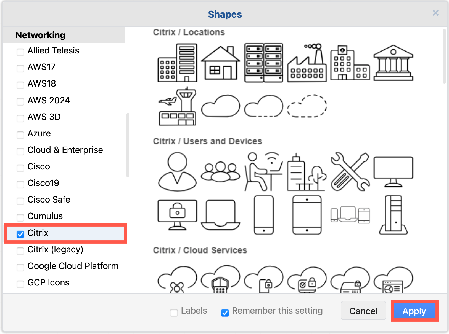Select the tower server shape
Viewport: 449px width, 334px height.
coord(393,215)
